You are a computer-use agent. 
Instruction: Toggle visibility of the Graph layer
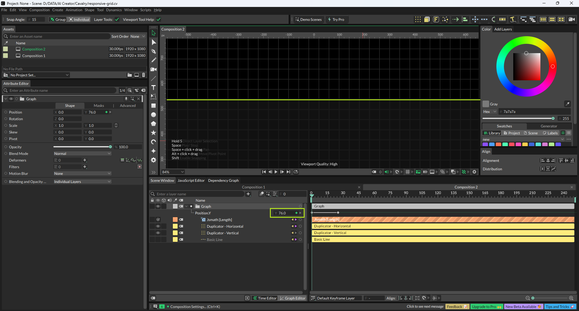(158, 207)
